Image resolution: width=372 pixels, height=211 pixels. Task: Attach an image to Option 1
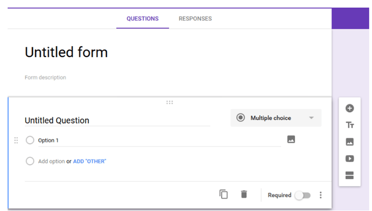point(291,140)
